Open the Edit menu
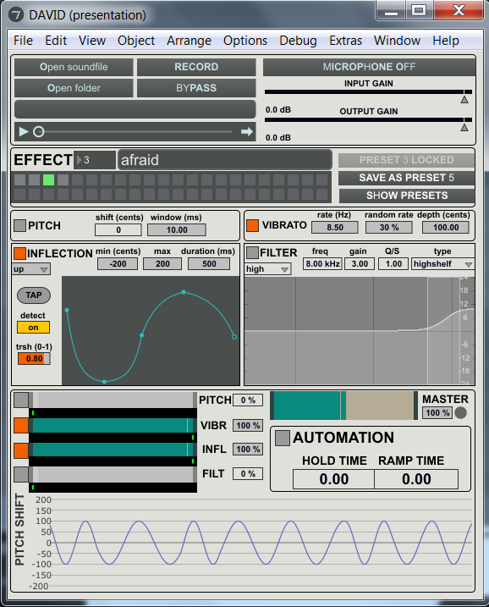Viewport: 489px width, 607px height. [56, 41]
